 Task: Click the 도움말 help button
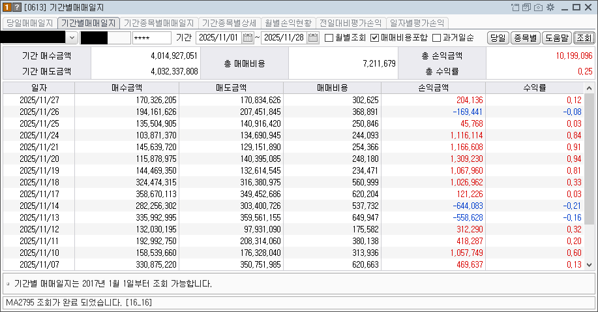pyautogui.click(x=557, y=38)
